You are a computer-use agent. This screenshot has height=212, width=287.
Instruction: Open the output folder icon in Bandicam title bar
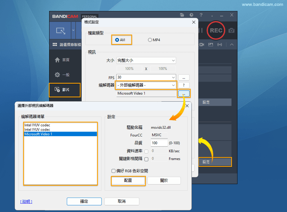pos(182,15)
